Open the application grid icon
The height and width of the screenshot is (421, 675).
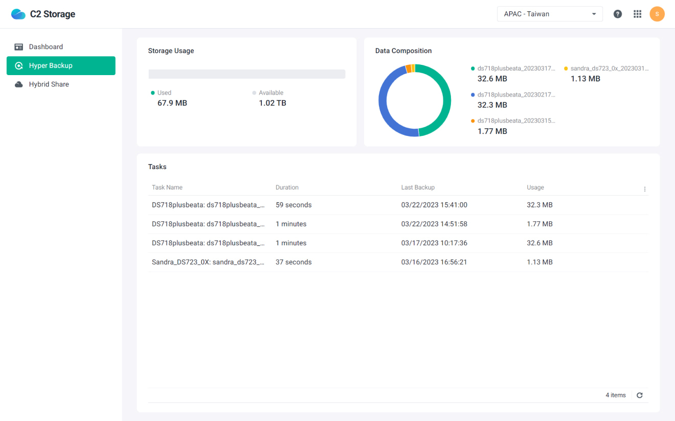(x=637, y=14)
